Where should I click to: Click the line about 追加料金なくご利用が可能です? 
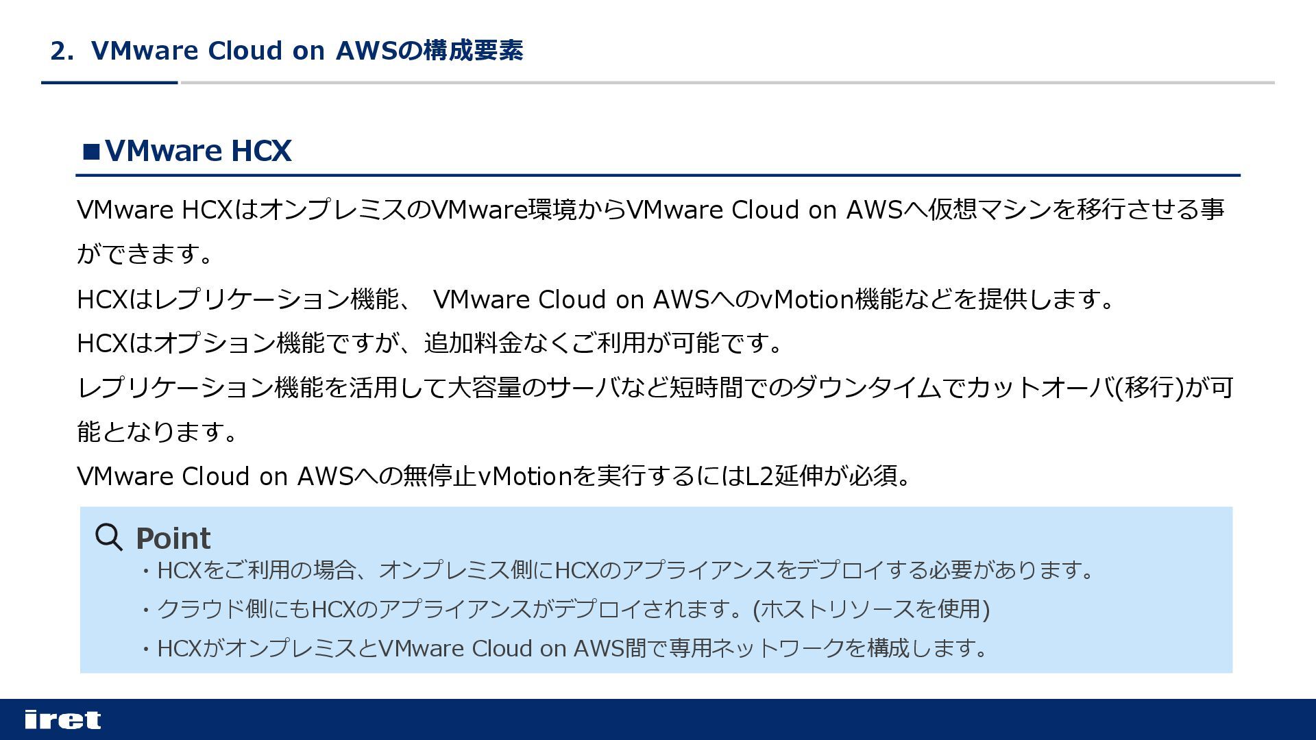(x=430, y=343)
